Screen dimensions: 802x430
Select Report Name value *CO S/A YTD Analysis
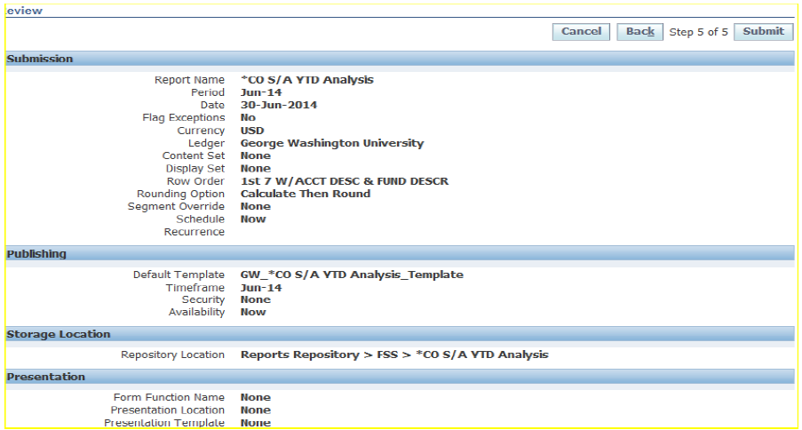coord(307,80)
